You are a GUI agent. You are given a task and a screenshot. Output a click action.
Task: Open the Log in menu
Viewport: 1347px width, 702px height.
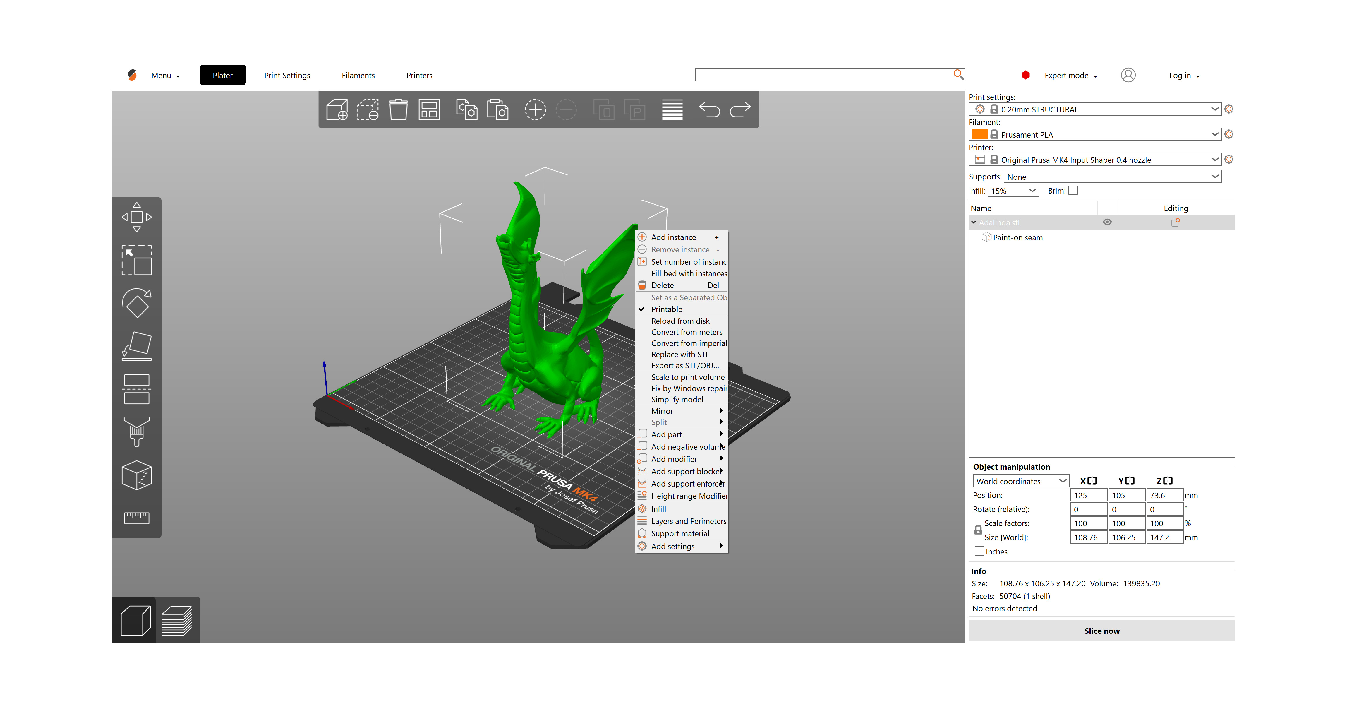coord(1183,75)
